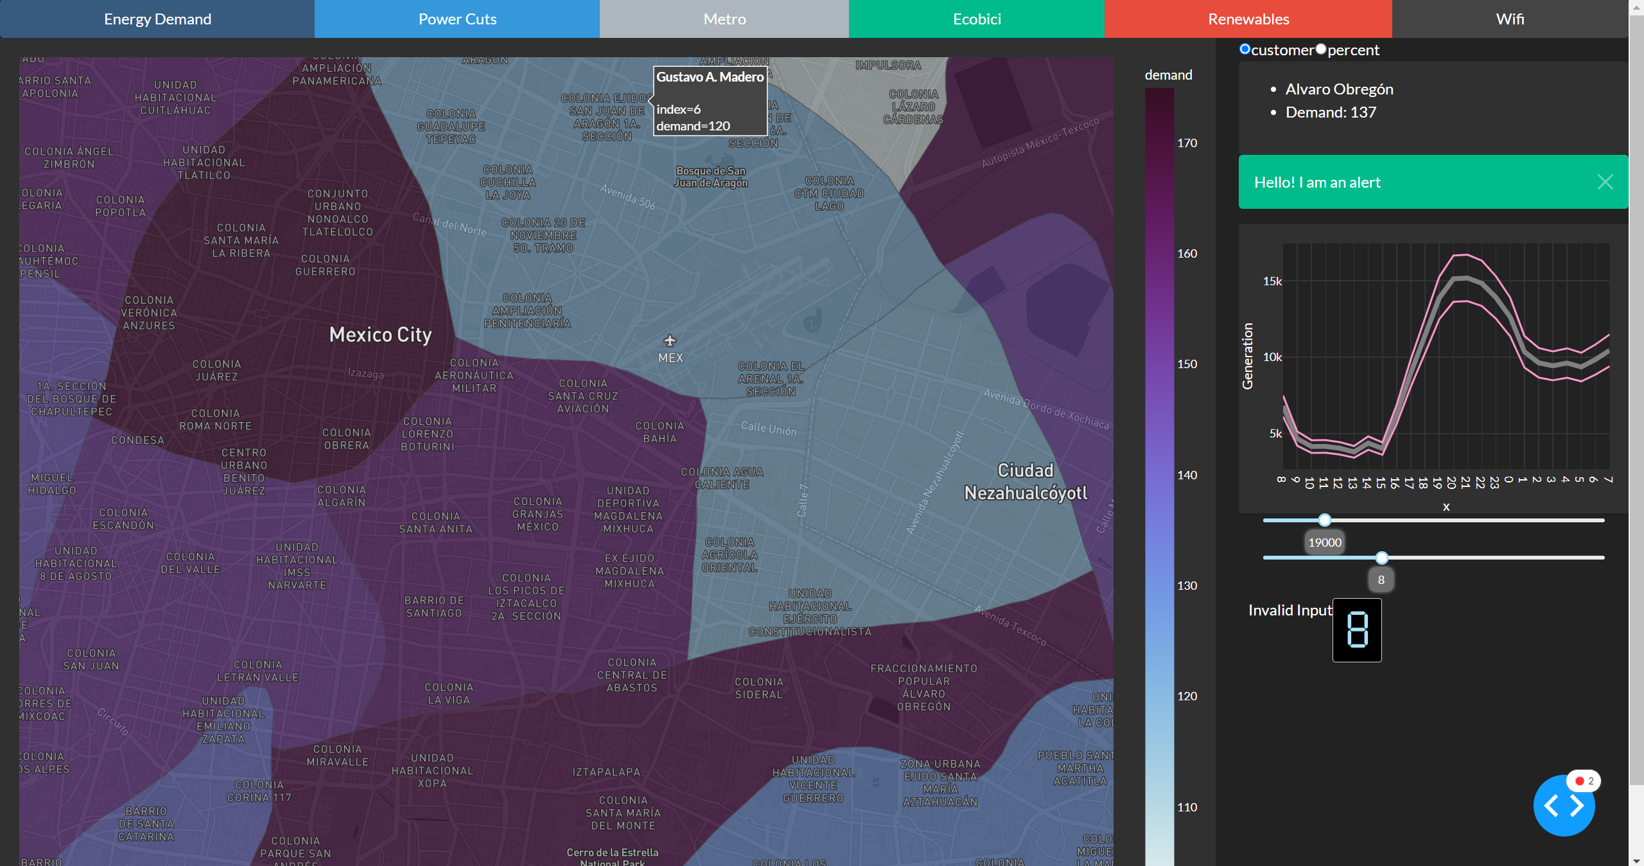Click the MEX airport icon on map
This screenshot has width=1644, height=866.
click(x=670, y=340)
